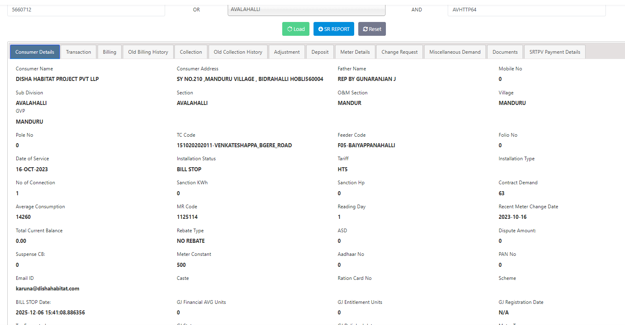Click date of service 16-OCT-2023

(x=32, y=169)
